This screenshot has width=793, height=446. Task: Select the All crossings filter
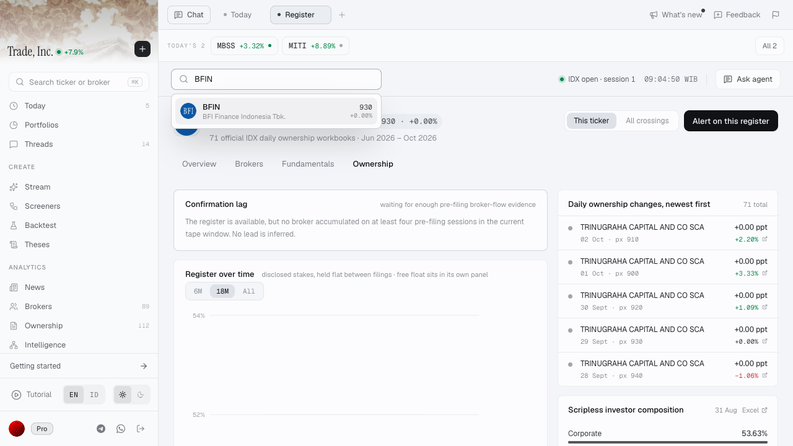[647, 121]
